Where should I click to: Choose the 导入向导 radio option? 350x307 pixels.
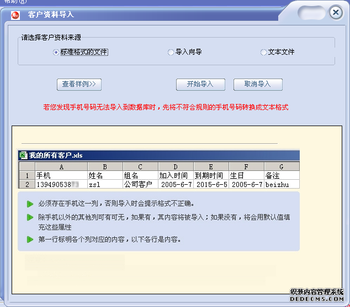171,53
